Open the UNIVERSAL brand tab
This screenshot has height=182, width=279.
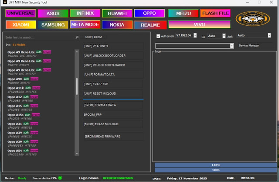coord(20,13)
